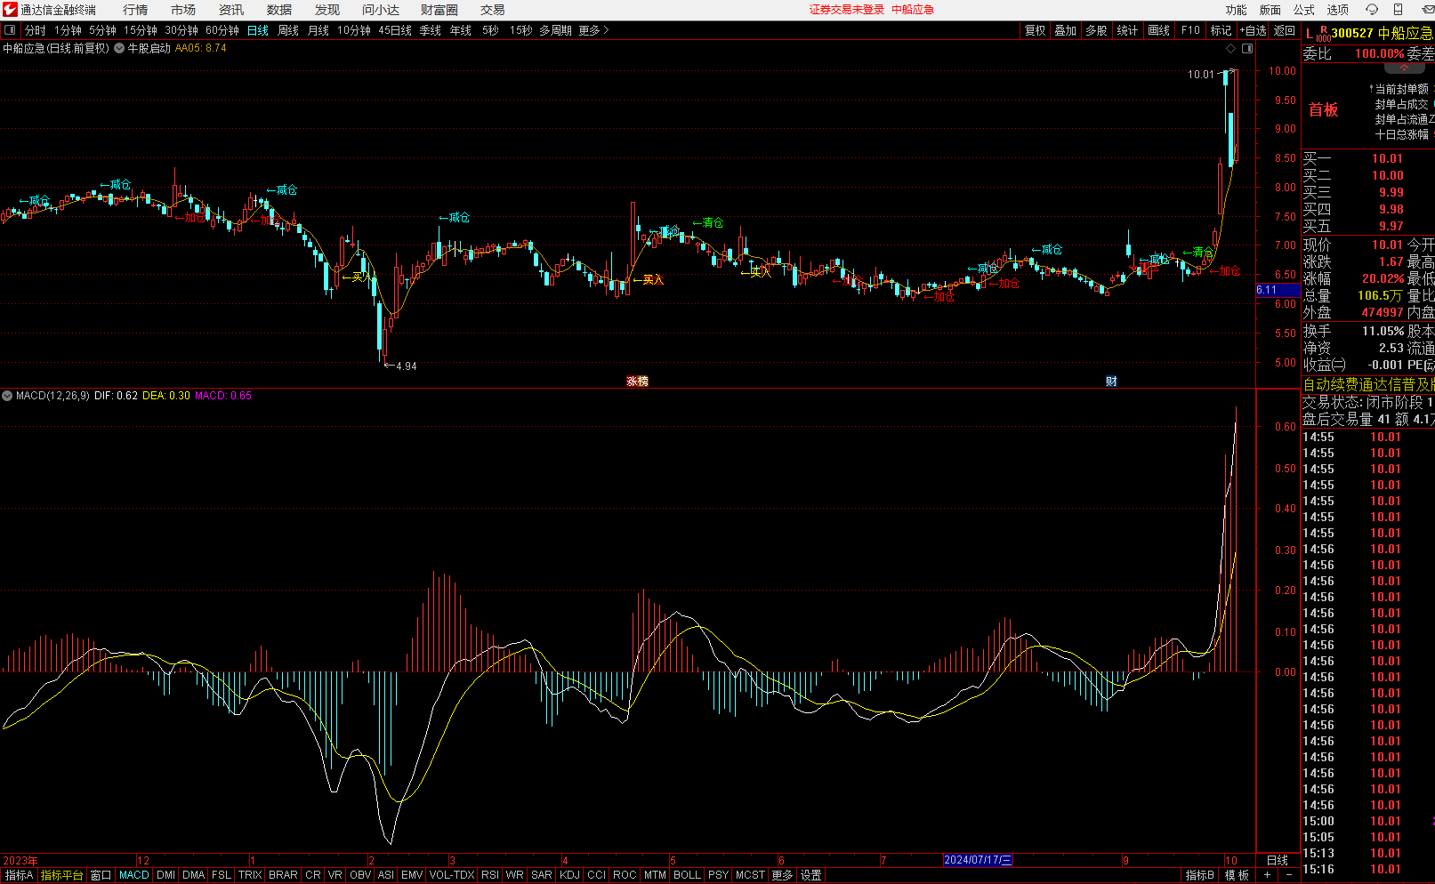Open the 指标A tab
The height and width of the screenshot is (884, 1435).
19,875
